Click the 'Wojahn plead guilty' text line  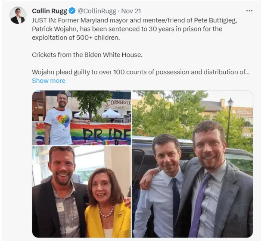pos(141,72)
